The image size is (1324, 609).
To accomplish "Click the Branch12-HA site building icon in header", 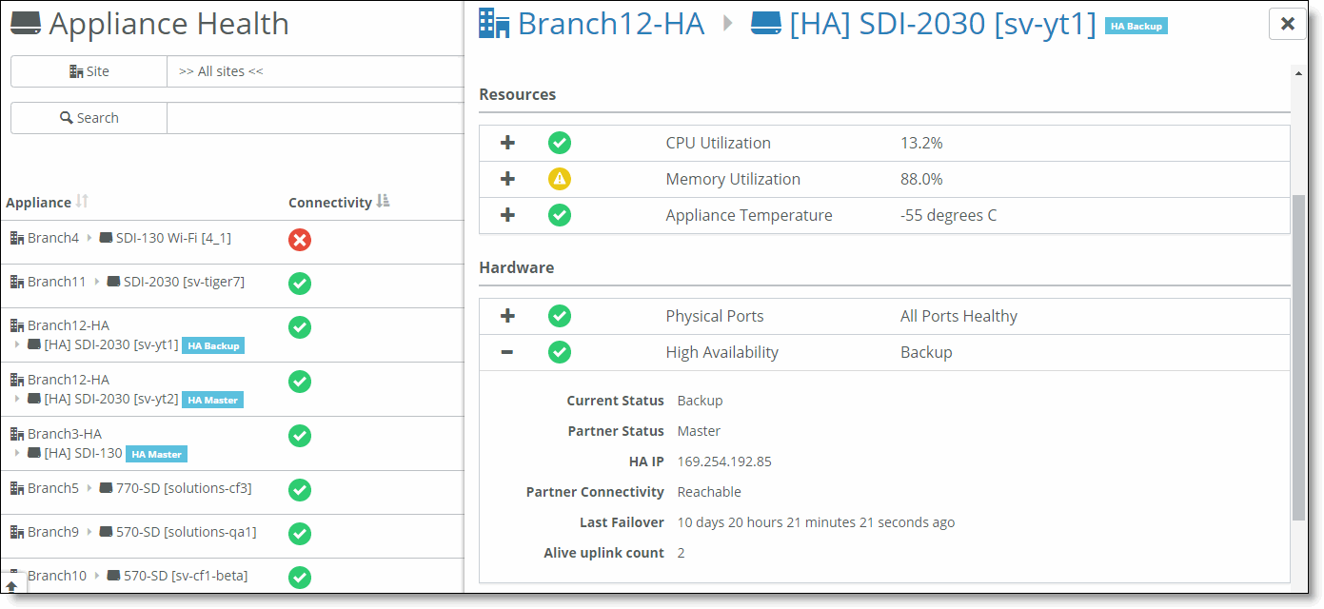I will (x=494, y=24).
